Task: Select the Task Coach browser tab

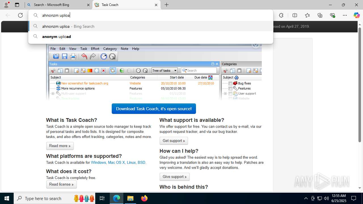Action: point(126,5)
